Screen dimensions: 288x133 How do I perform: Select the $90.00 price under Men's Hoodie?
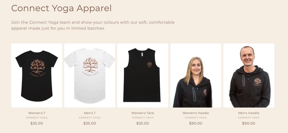(x=249, y=123)
